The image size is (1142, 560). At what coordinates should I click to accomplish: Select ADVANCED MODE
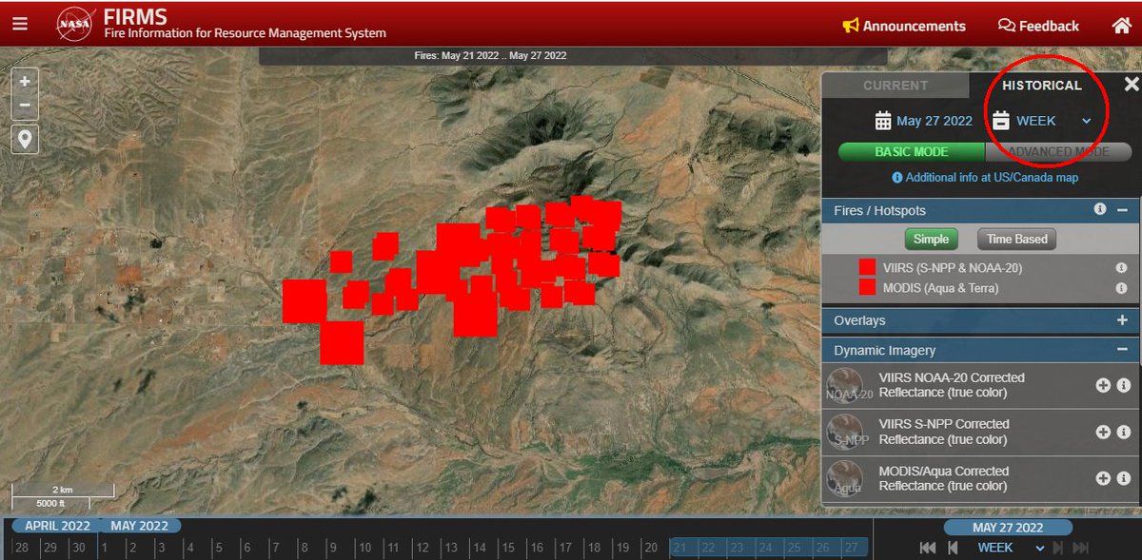click(x=1058, y=151)
